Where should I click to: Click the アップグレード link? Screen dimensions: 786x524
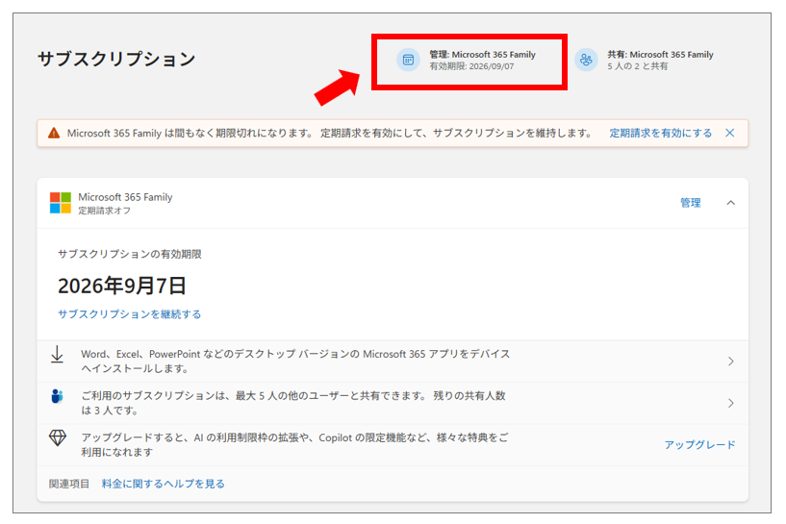699,445
